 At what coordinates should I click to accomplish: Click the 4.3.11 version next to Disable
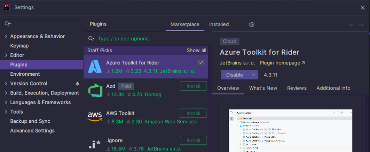270,75
